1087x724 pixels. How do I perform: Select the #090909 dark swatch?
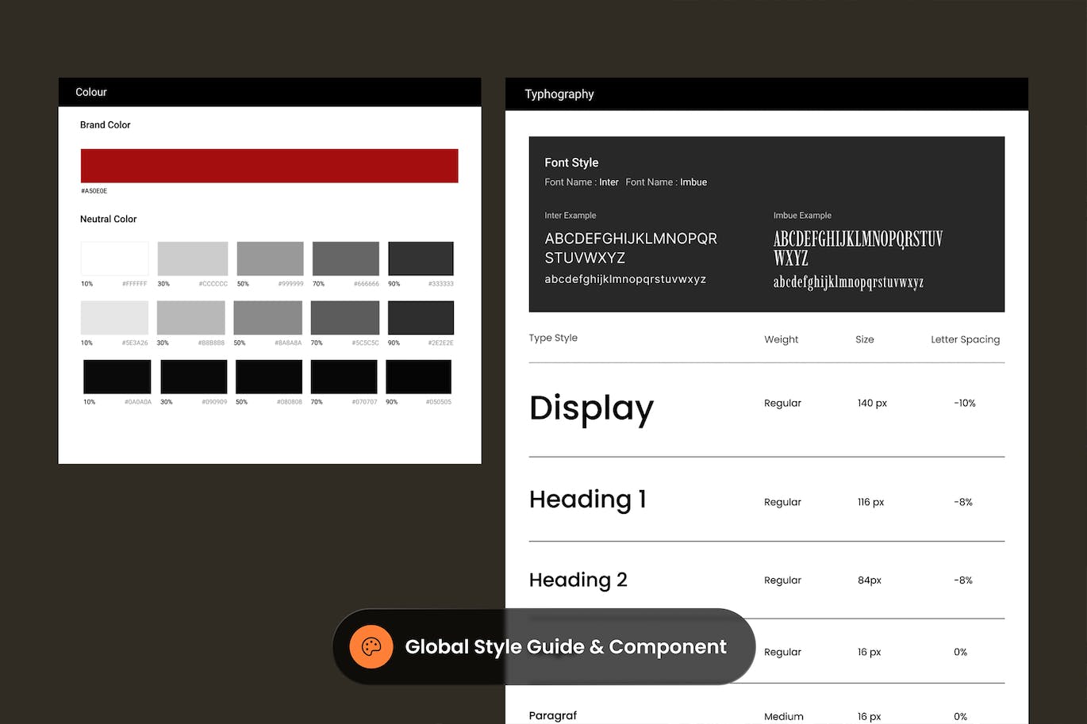[x=194, y=377]
